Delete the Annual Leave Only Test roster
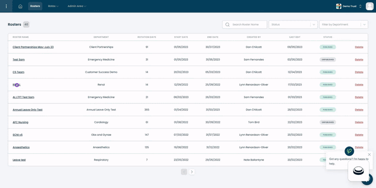Image resolution: width=376 pixels, height=188 pixels. (x=359, y=110)
